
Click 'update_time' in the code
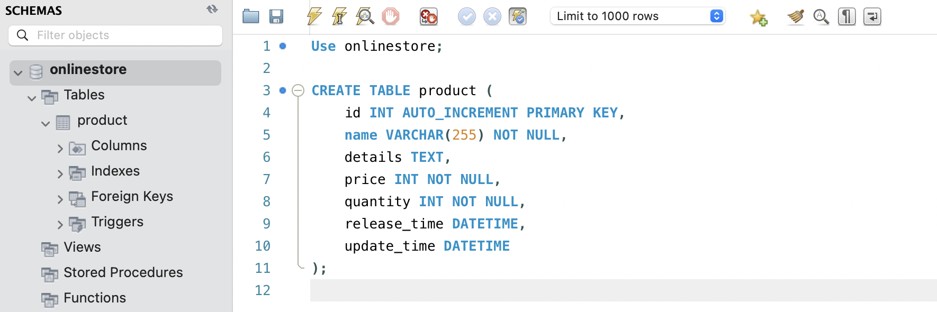pos(390,246)
